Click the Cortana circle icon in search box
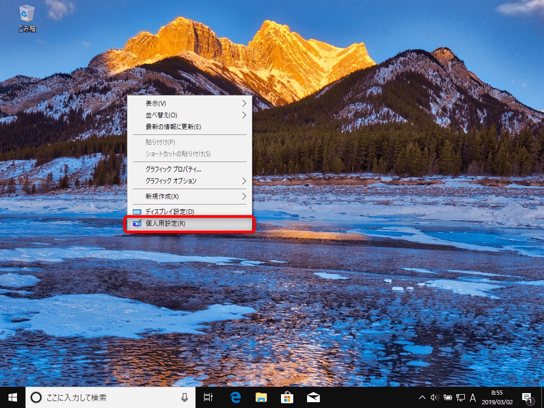Screen dimensions: 544x408 pyautogui.click(x=37, y=397)
